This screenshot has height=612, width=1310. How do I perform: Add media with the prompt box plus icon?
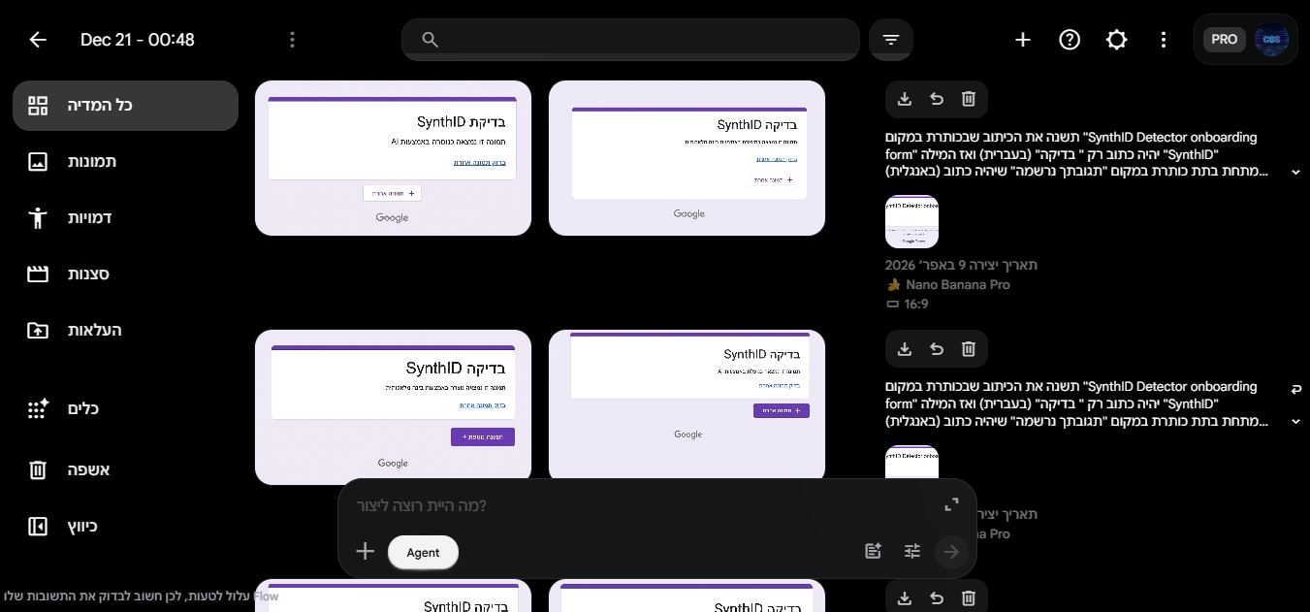click(x=366, y=552)
